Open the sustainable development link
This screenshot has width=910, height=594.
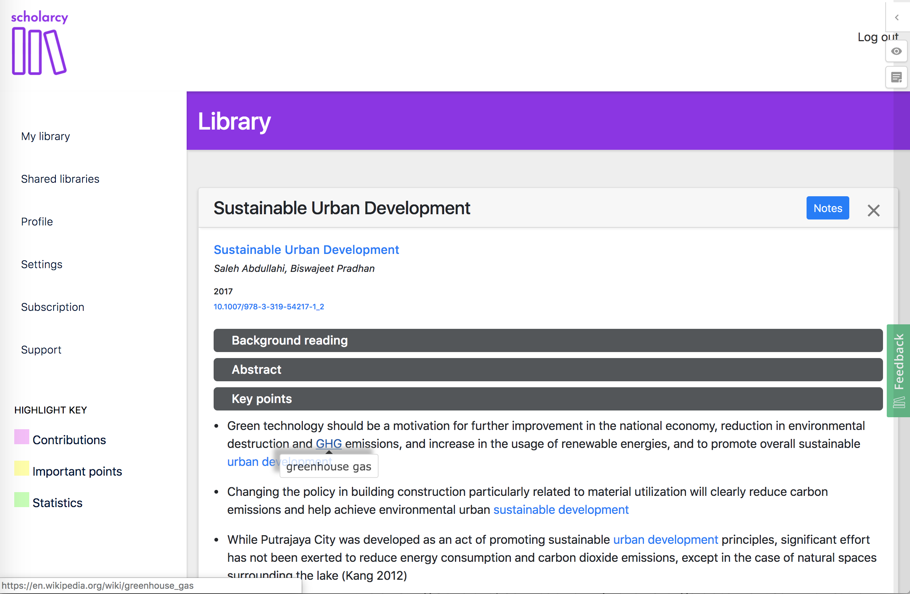click(x=561, y=510)
